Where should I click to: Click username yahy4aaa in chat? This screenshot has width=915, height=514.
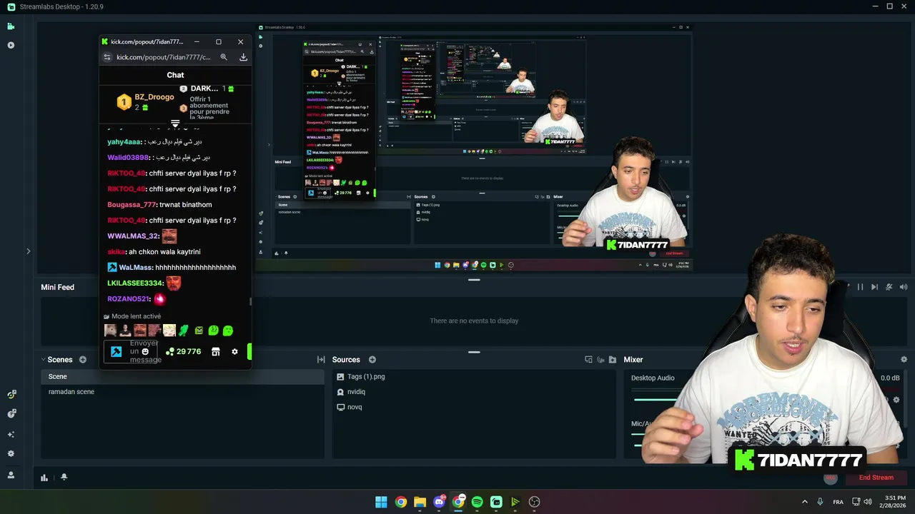pos(124,142)
